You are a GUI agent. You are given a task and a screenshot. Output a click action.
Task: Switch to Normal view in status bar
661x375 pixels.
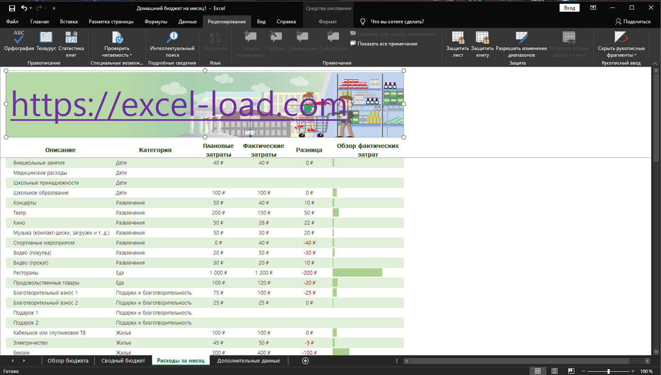538,371
